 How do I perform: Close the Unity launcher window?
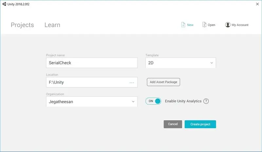pos(257,4)
